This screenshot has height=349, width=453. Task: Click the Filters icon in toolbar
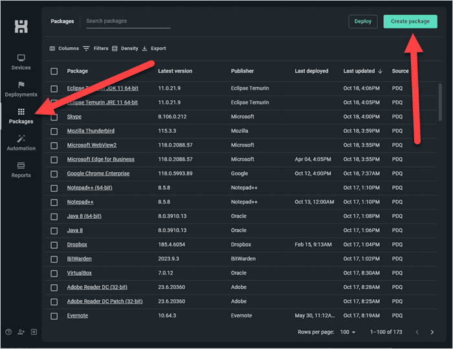coord(86,49)
